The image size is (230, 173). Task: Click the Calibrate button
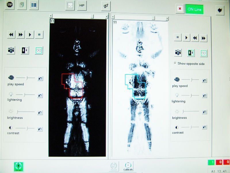pos(128,166)
